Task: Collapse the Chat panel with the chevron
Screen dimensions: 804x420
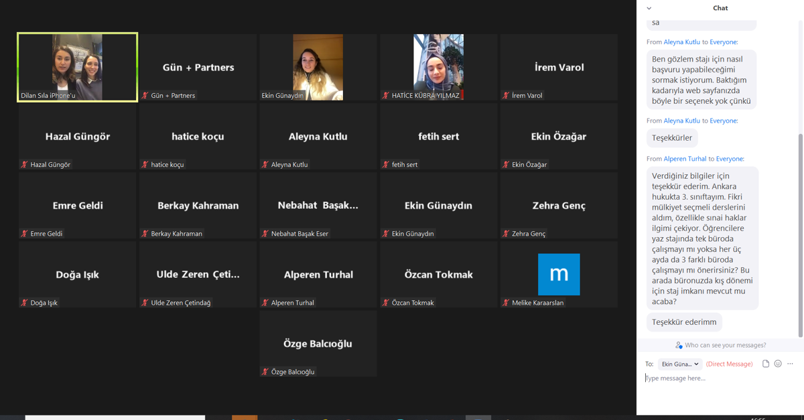Action: 649,8
